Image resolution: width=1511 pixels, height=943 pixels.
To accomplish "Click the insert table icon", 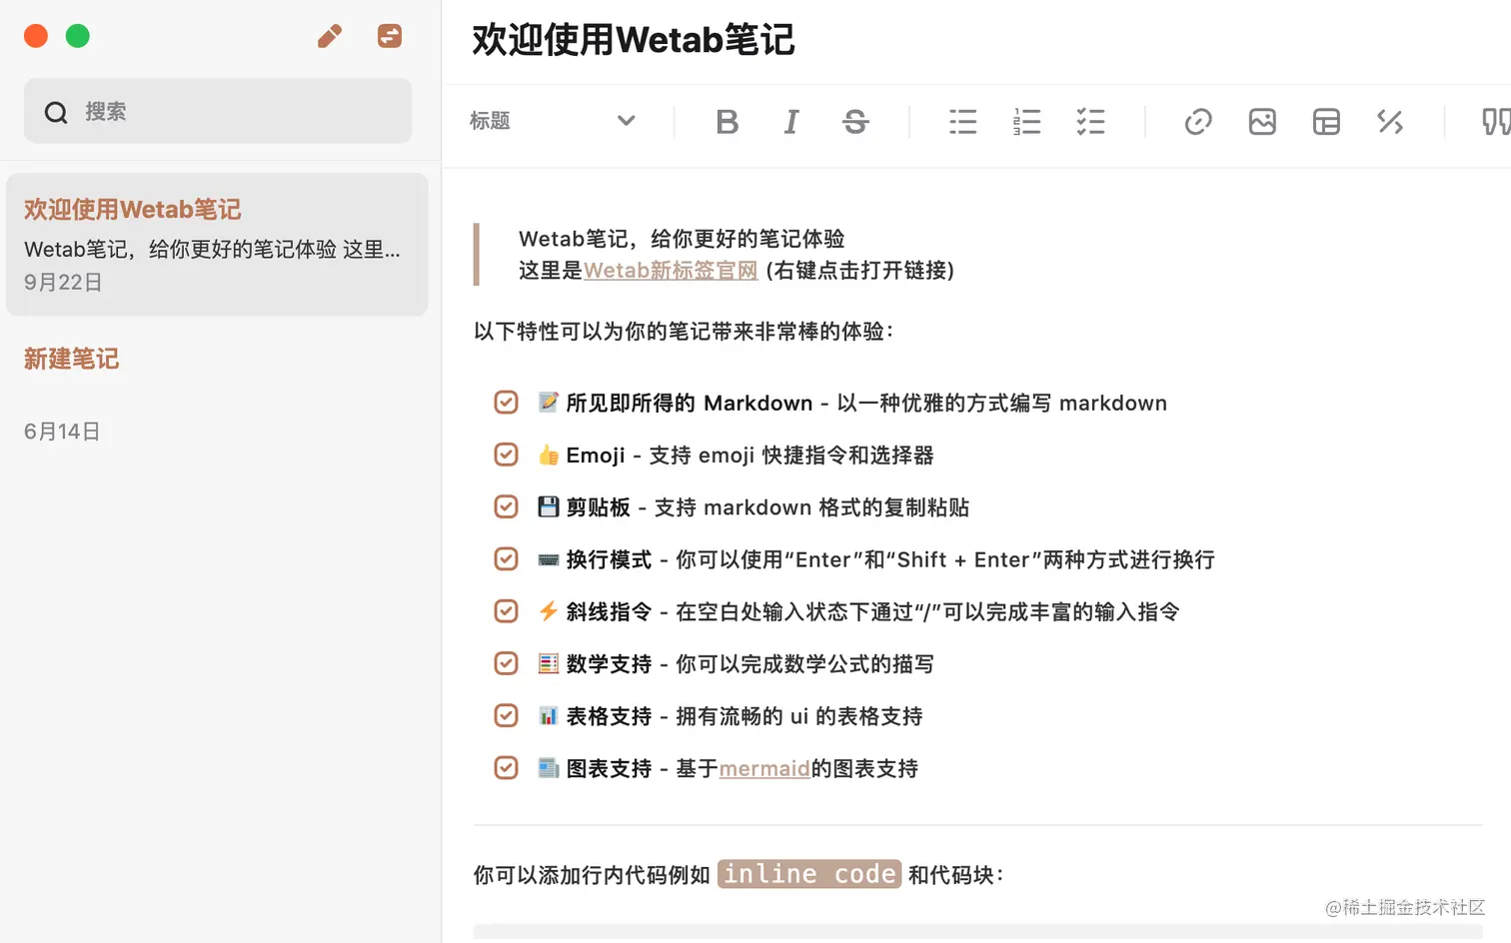I will point(1326,122).
